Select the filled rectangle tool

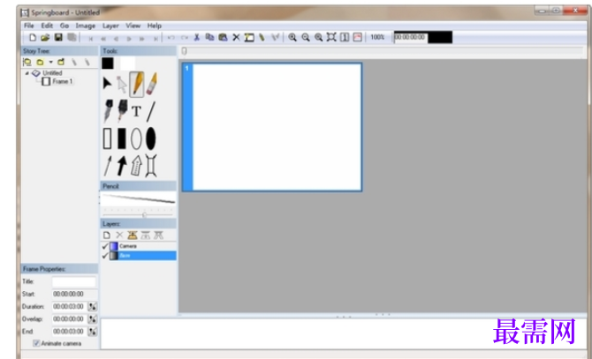coord(122,138)
